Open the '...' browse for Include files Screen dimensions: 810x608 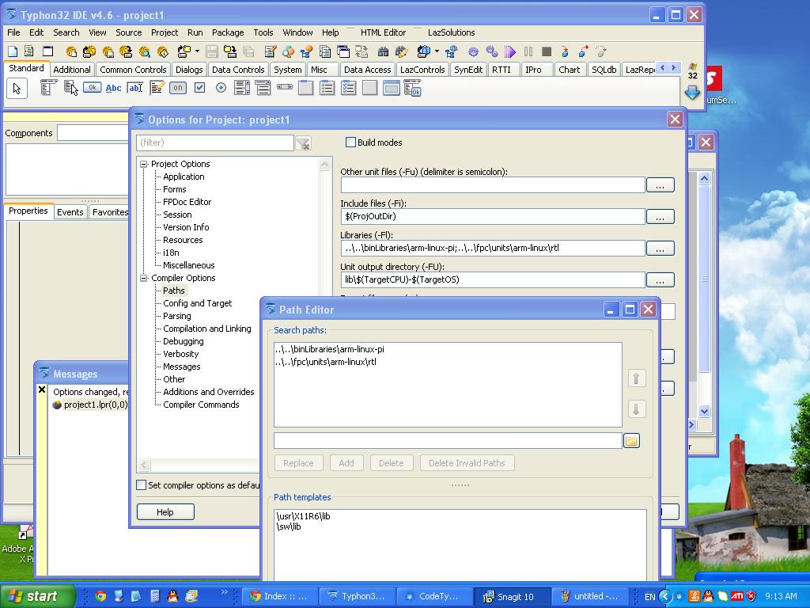pos(660,217)
